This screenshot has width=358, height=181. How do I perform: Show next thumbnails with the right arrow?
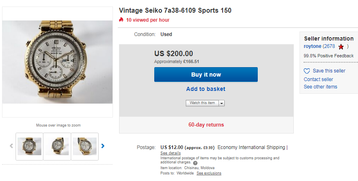pos(103,145)
